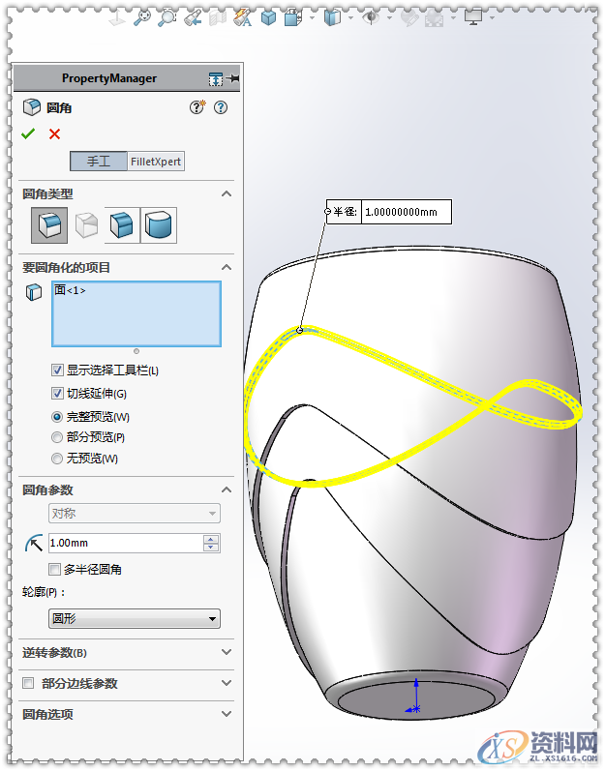Decrease radius with down spinner
Image resolution: width=605 pixels, height=771 pixels.
[211, 548]
